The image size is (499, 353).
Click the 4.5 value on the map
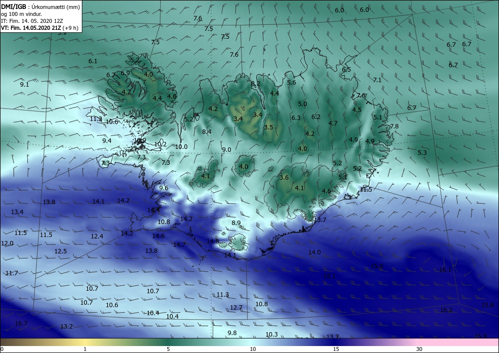[357, 110]
